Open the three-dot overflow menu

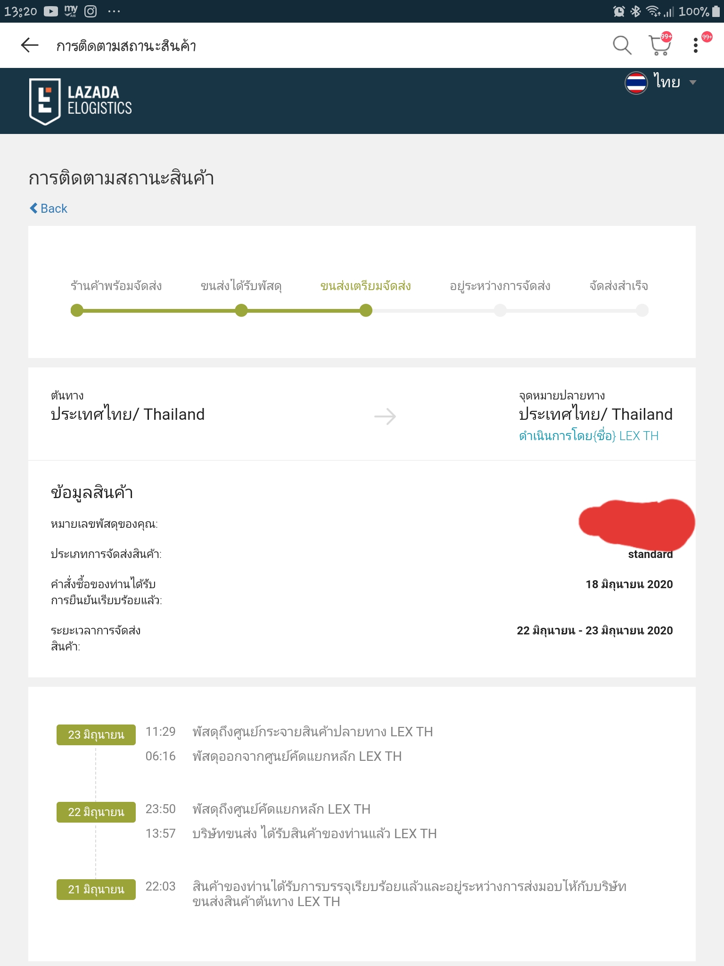tap(696, 45)
